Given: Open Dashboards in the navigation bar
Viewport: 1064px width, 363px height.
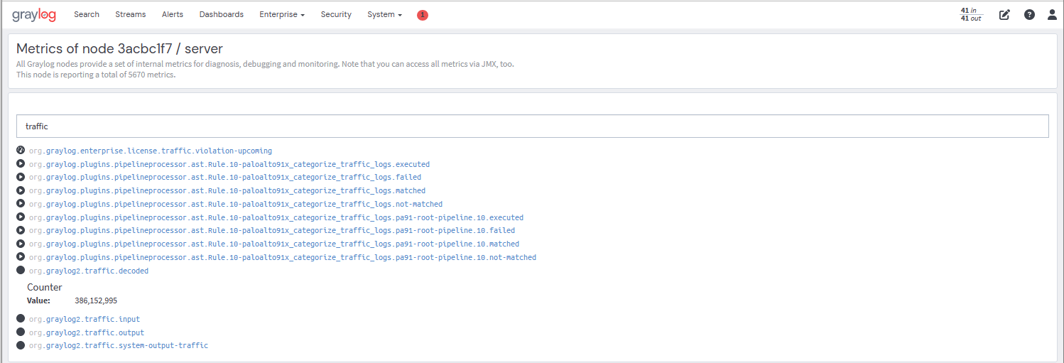Looking at the screenshot, I should click(x=222, y=14).
